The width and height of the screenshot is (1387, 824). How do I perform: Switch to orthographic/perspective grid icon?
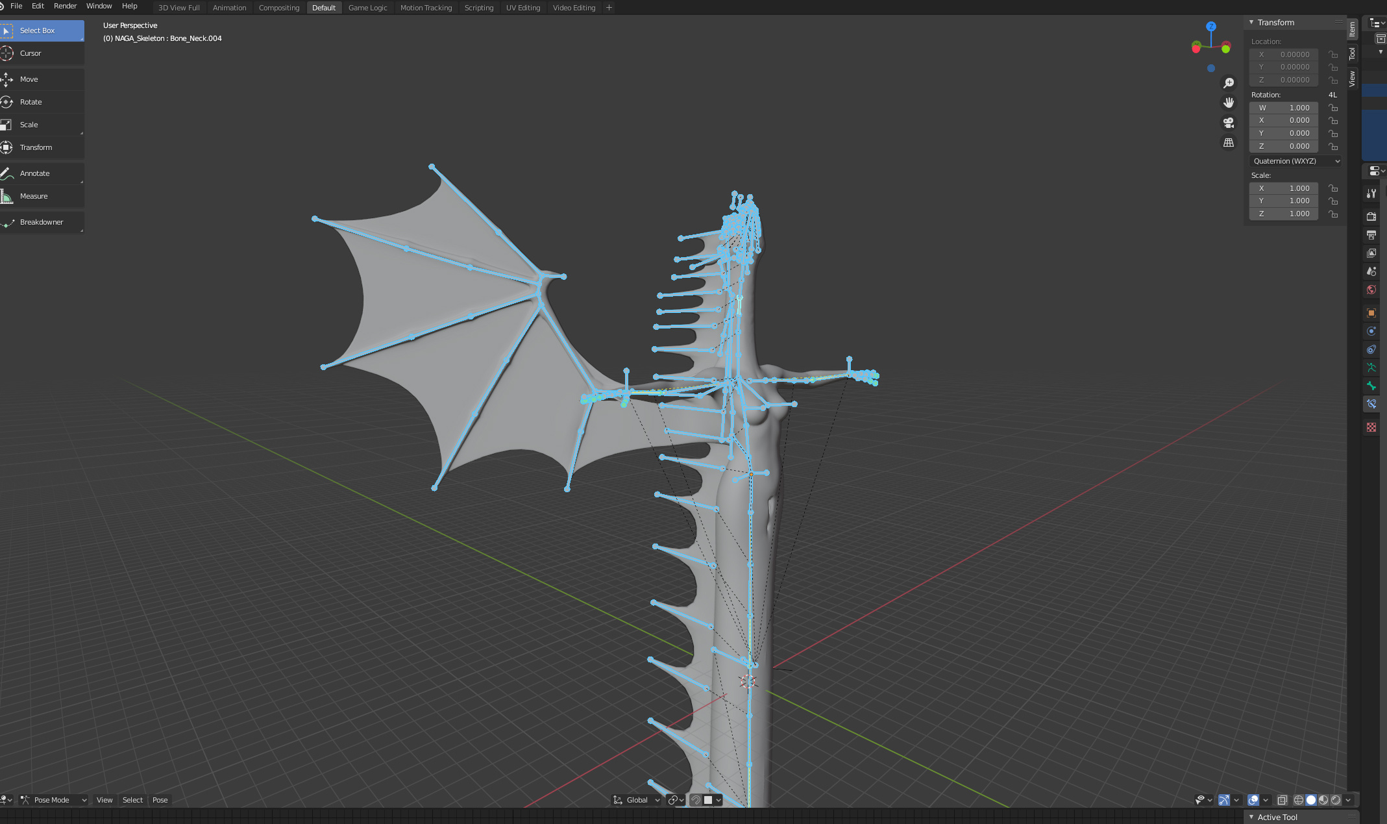coord(1229,143)
